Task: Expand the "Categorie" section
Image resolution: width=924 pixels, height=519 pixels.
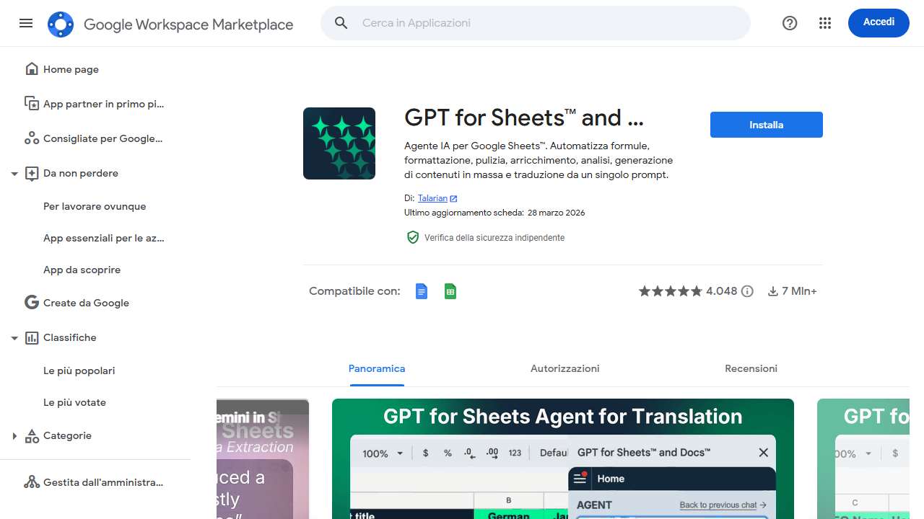Action: pos(14,435)
